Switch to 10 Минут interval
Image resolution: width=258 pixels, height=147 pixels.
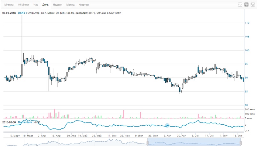pos(24,5)
